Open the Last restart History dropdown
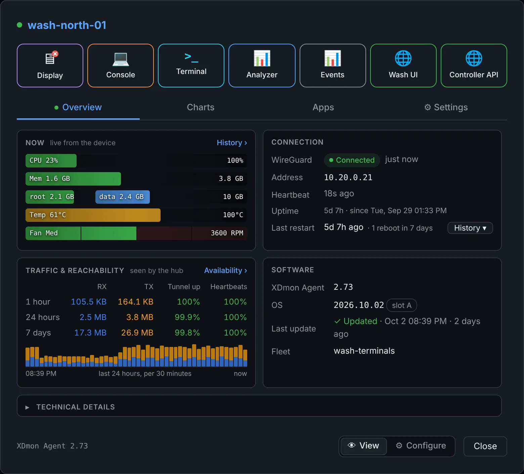Viewport: 524px width, 474px height. [x=470, y=228]
